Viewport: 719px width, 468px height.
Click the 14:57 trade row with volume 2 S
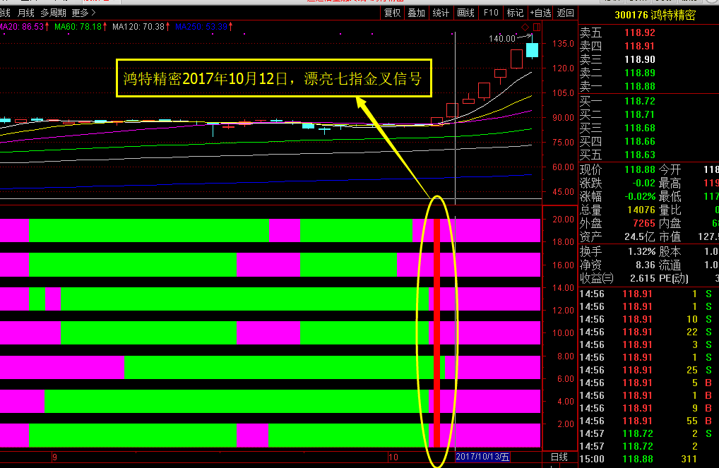[648, 433]
